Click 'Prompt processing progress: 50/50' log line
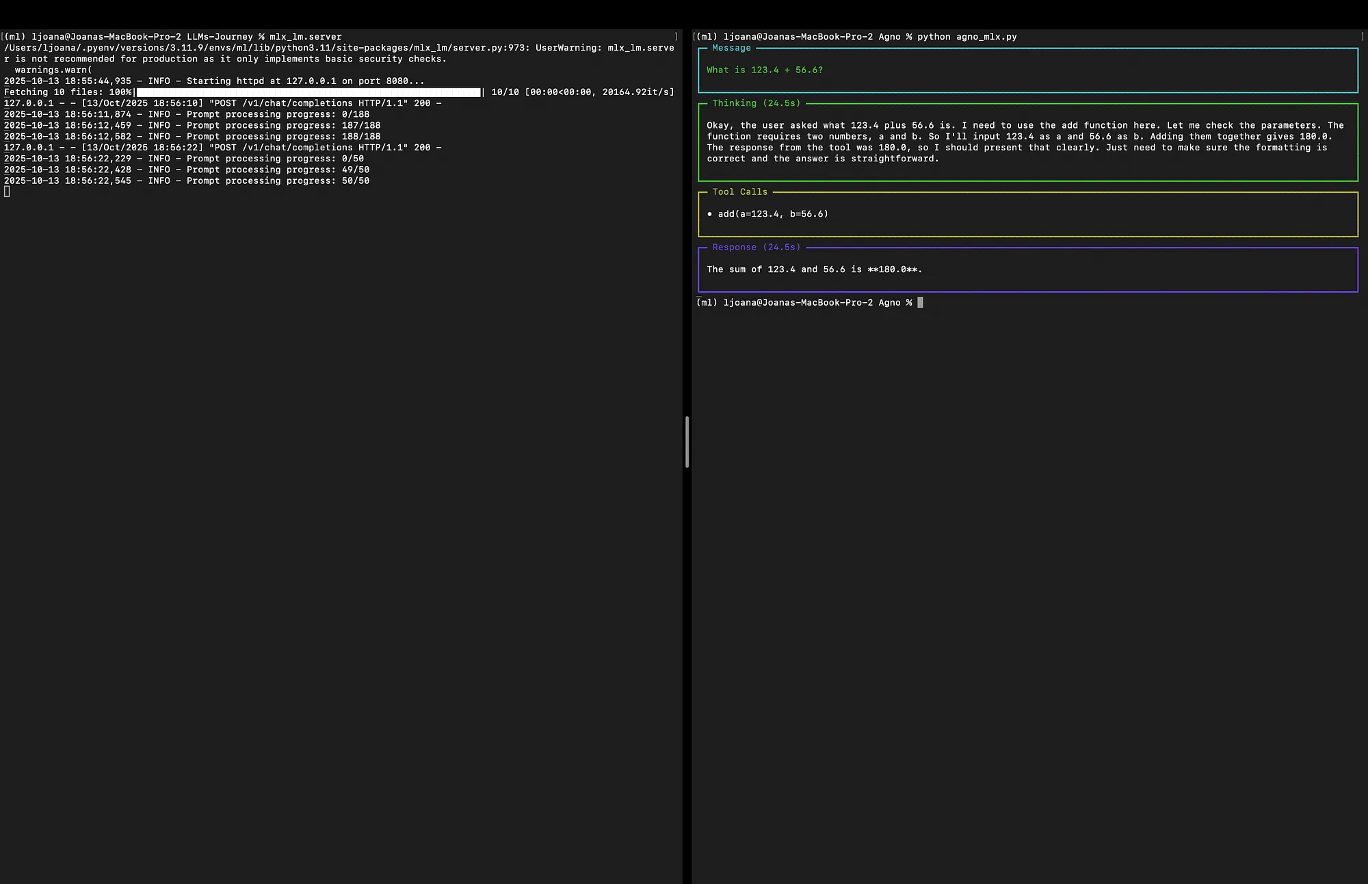 186,180
